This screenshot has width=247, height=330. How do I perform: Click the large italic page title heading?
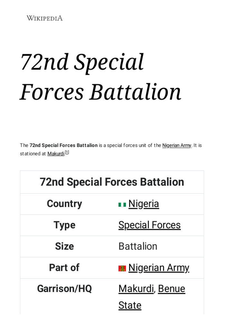click(x=100, y=77)
